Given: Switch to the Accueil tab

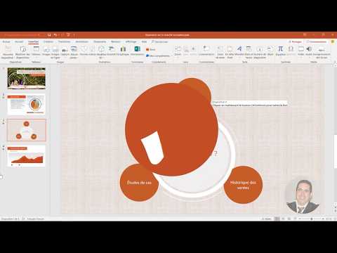Looking at the screenshot, I should tap(19, 41).
